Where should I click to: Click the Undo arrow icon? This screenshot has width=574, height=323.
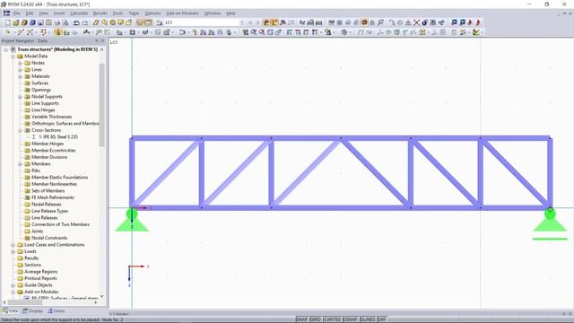(x=76, y=22)
